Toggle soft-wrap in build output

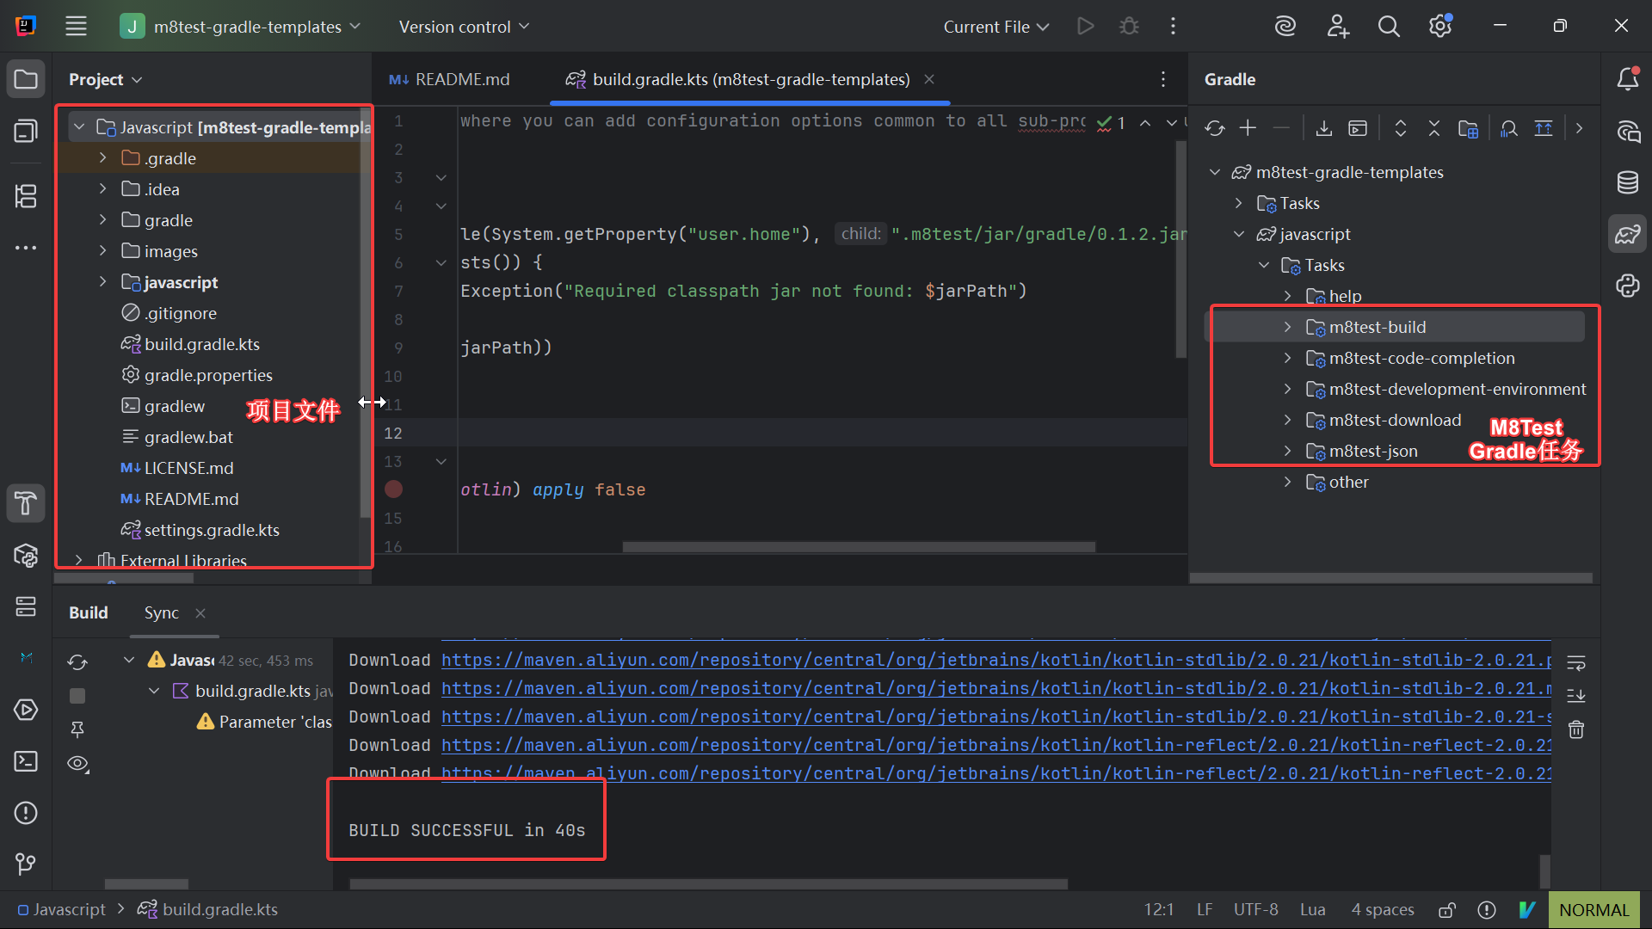(x=1576, y=663)
